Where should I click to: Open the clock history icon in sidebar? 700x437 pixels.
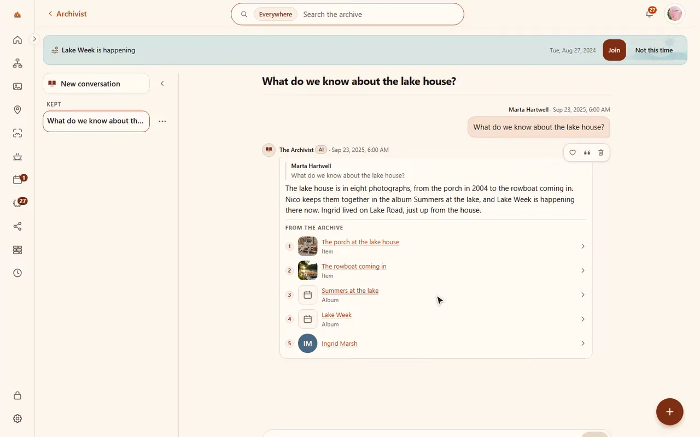17,273
